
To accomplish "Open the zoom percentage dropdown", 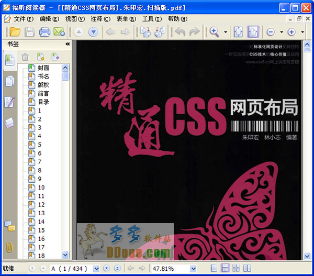I will pos(193,269).
